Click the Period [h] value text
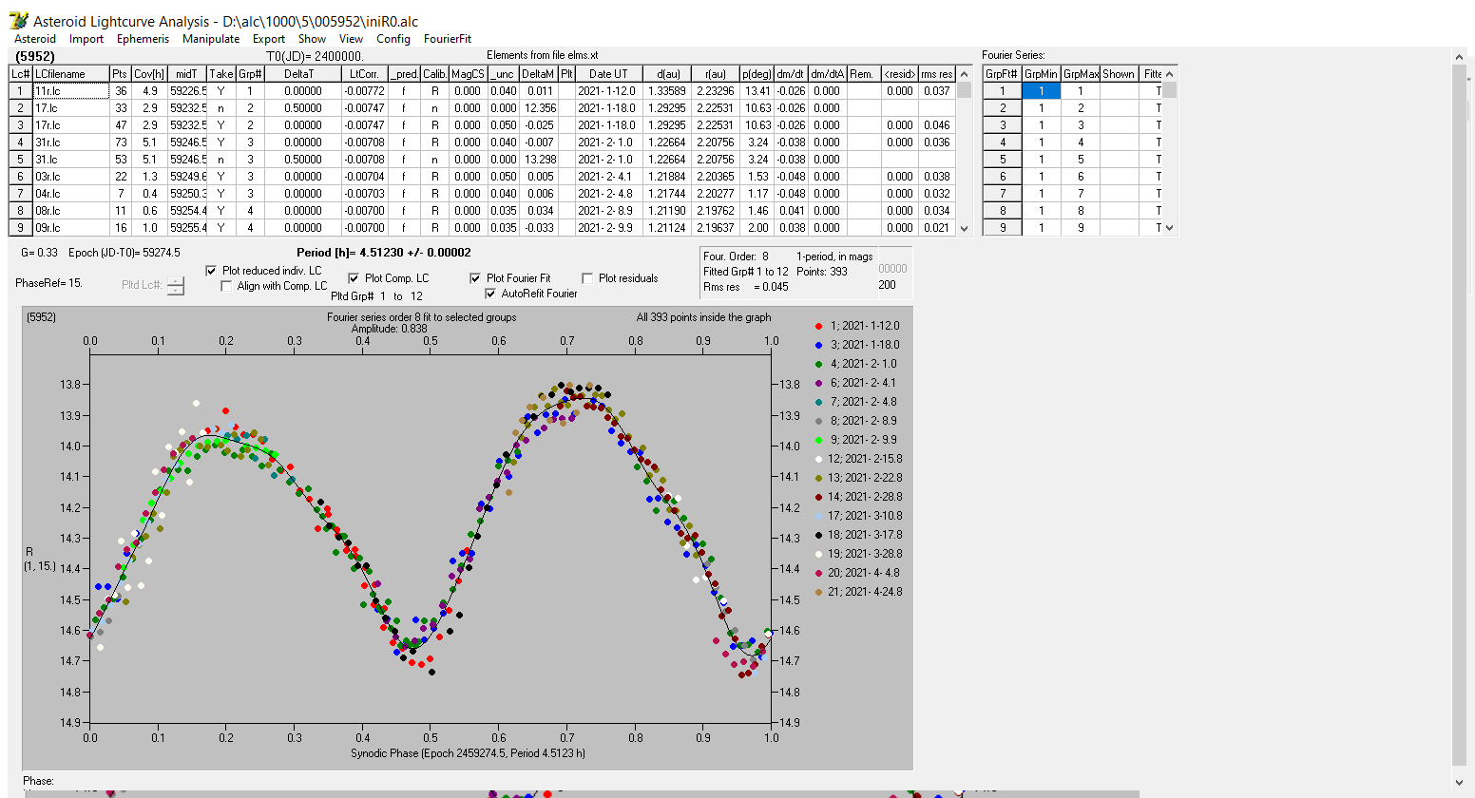The height and width of the screenshot is (798, 1475). point(383,253)
